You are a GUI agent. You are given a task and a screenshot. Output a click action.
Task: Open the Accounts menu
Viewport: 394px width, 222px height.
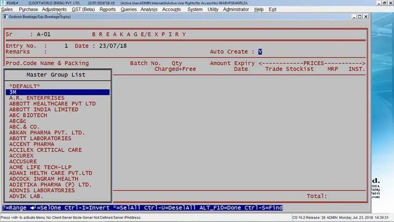171,9
